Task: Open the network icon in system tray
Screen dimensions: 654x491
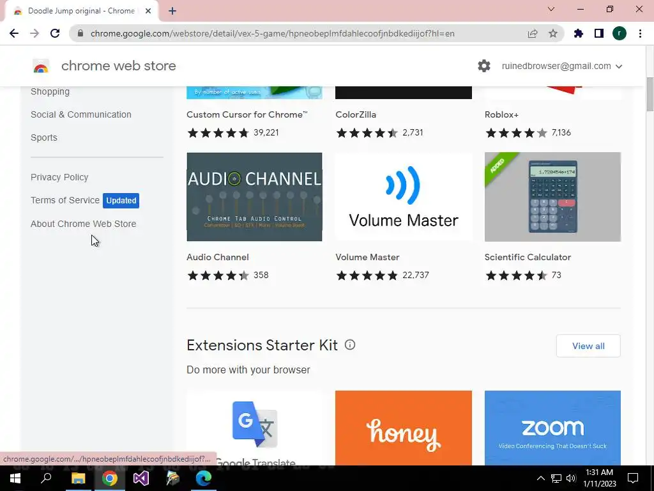Action: click(x=556, y=478)
